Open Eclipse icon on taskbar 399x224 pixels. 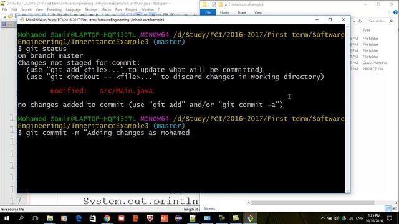click(x=178, y=218)
